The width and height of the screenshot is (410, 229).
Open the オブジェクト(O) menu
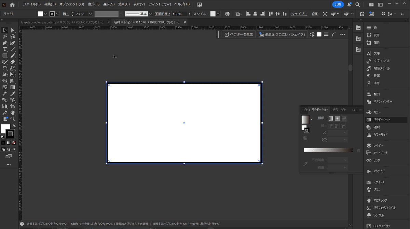click(71, 4)
